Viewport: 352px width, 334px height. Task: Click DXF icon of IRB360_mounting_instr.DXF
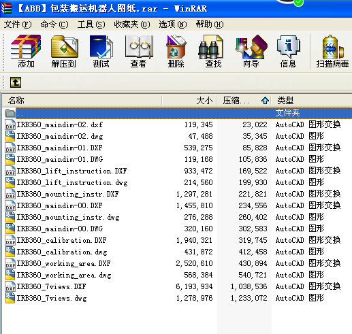pyautogui.click(x=10, y=194)
